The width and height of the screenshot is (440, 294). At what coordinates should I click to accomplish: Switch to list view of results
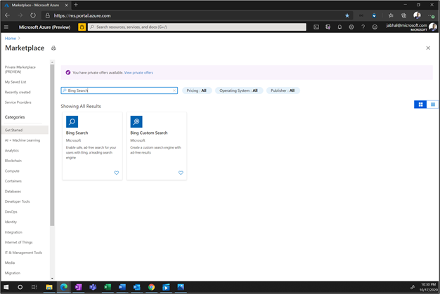click(433, 105)
